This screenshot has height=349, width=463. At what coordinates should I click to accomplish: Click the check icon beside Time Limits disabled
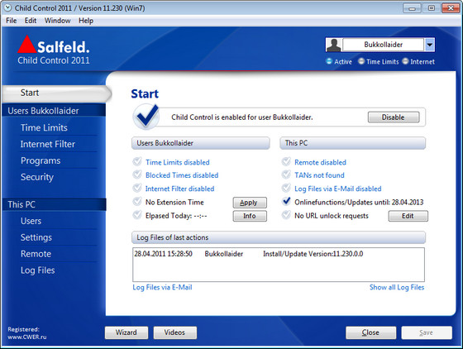click(x=137, y=161)
